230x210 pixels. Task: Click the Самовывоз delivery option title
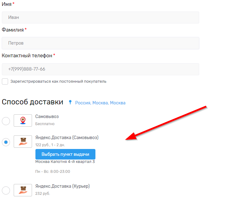coord(47,117)
